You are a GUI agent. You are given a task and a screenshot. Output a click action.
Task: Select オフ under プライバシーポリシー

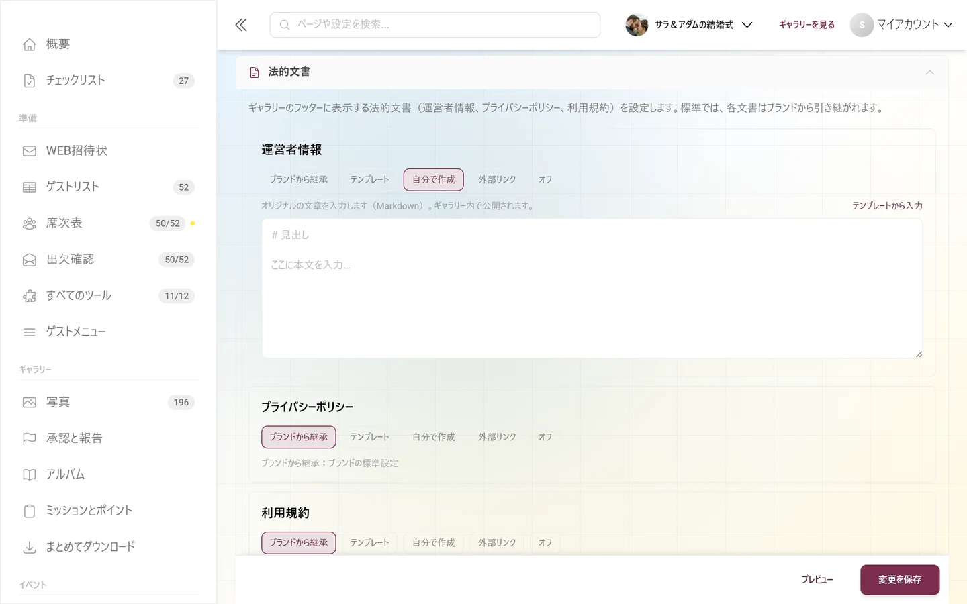(545, 437)
